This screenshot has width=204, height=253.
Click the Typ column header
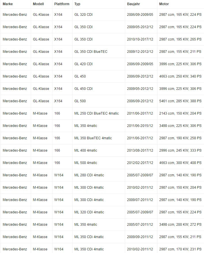click(77, 4)
